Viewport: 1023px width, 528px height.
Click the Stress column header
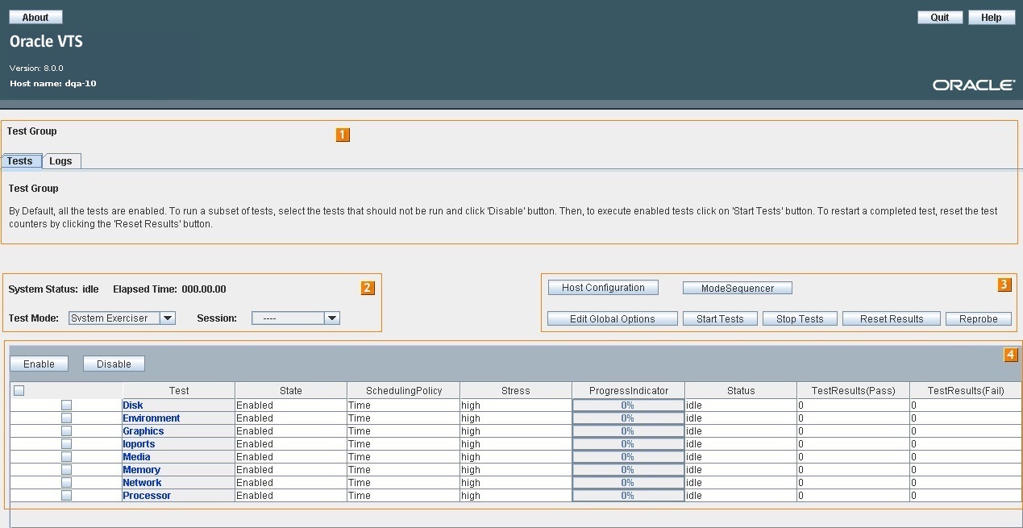point(516,390)
